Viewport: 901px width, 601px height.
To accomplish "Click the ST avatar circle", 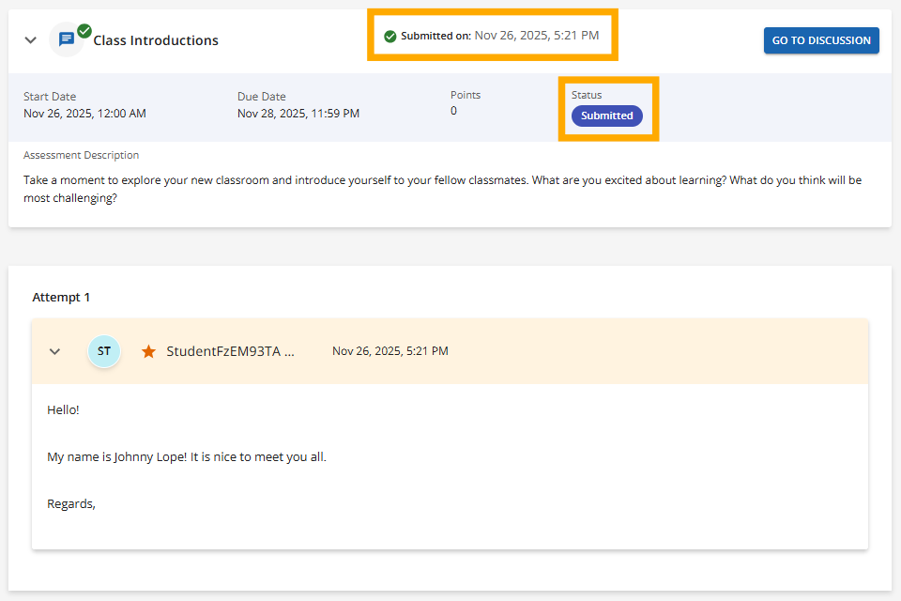I will (x=104, y=351).
